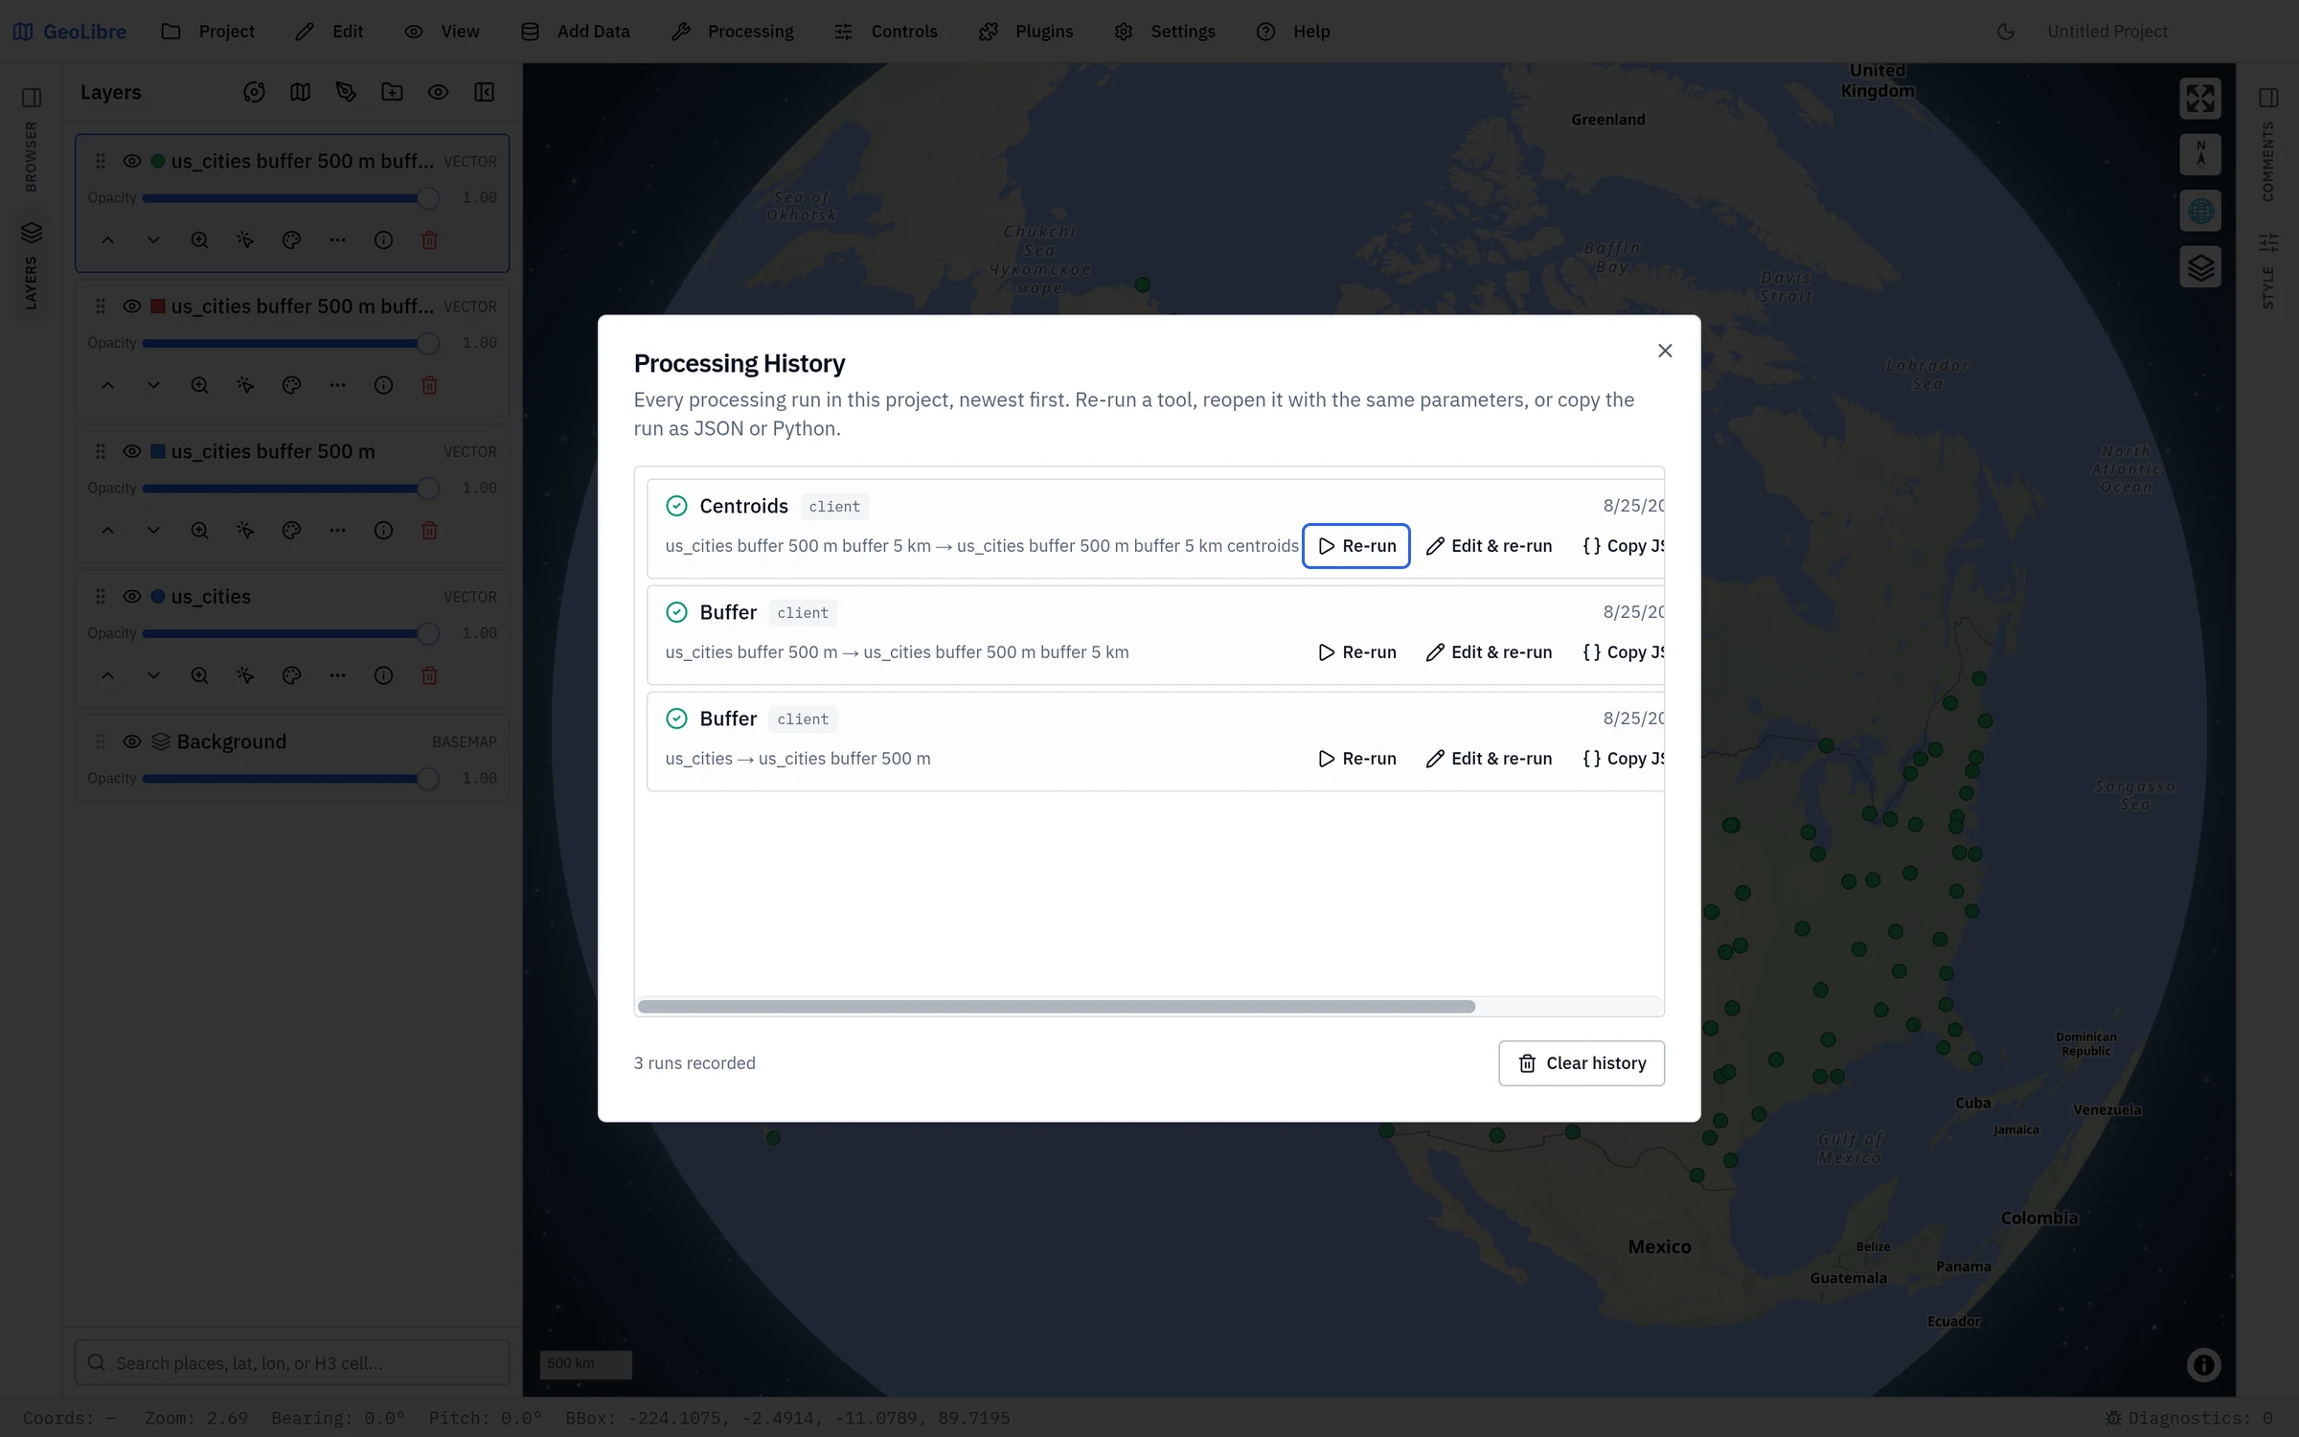The image size is (2299, 1437).
Task: Move us_cities buffer 500 m layer down
Action: click(153, 531)
